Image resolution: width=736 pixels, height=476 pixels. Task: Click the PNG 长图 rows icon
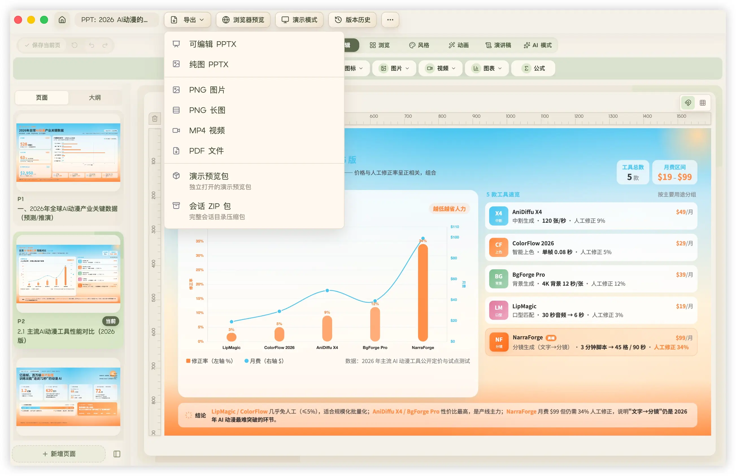pyautogui.click(x=176, y=110)
